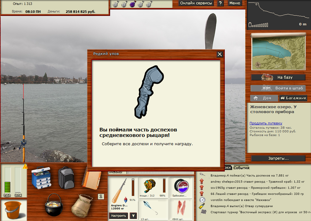Select the fish fillet bait slot
311x221 pixels.
[x=181, y=210]
